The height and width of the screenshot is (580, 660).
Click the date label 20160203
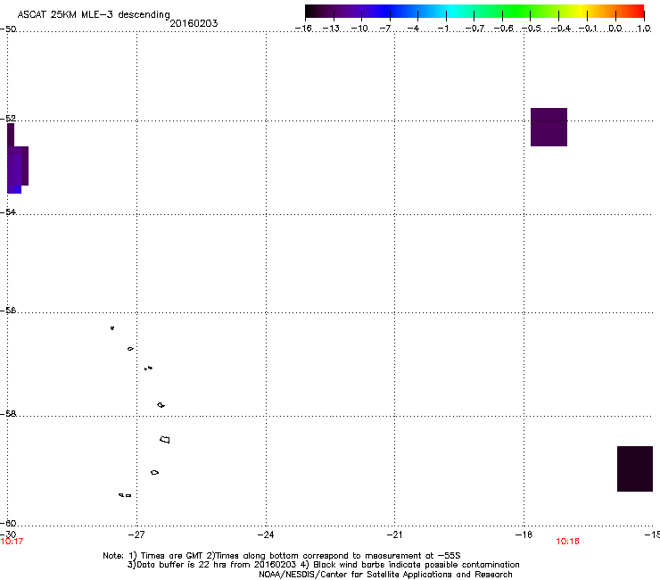click(x=194, y=23)
